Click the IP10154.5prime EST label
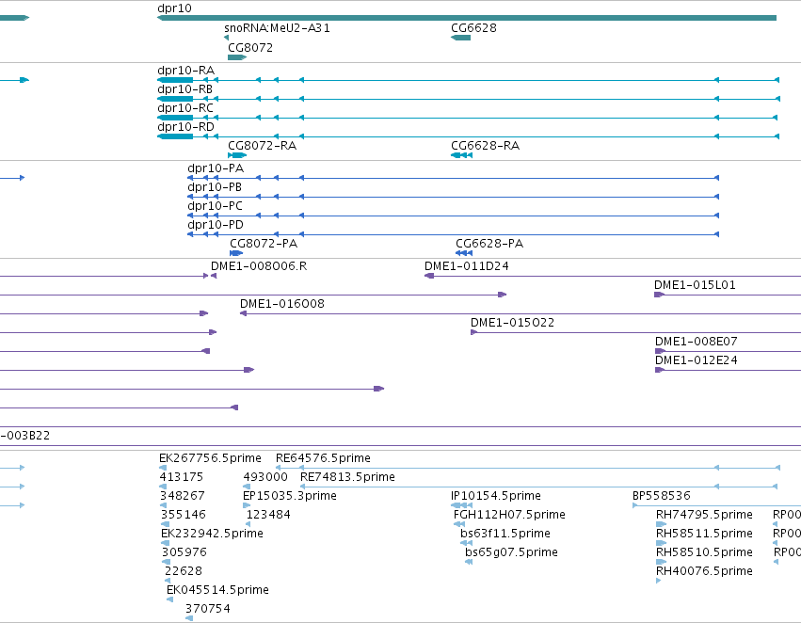 (x=495, y=496)
